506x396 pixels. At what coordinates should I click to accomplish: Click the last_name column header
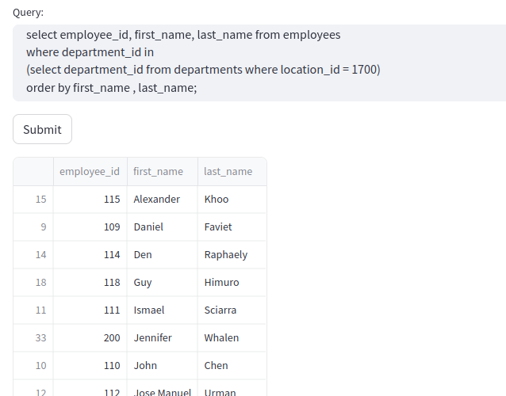coord(232,171)
